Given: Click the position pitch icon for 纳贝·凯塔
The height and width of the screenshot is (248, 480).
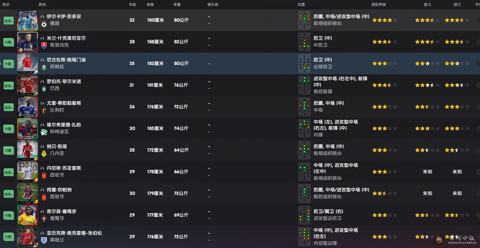Looking at the screenshot, I should (304, 150).
